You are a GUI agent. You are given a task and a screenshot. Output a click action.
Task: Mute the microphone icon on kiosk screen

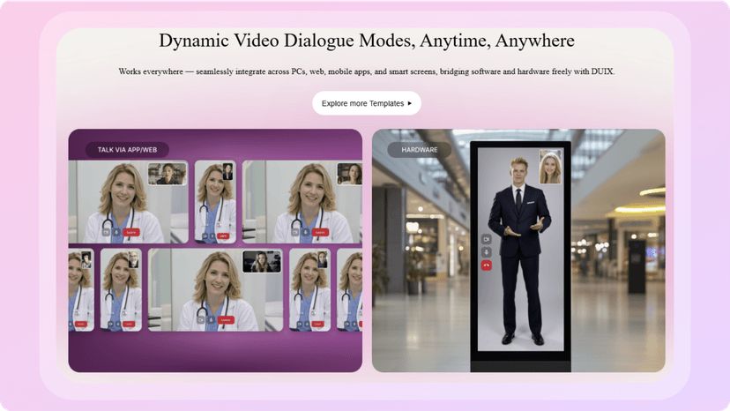pos(486,252)
